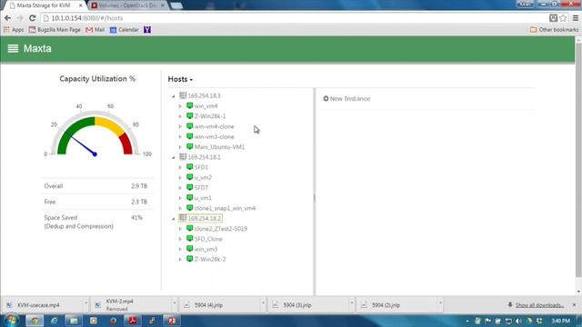Viewport: 582px width, 327px height.
Task: Click the host icon for 169.254.18.1
Action: [183, 157]
